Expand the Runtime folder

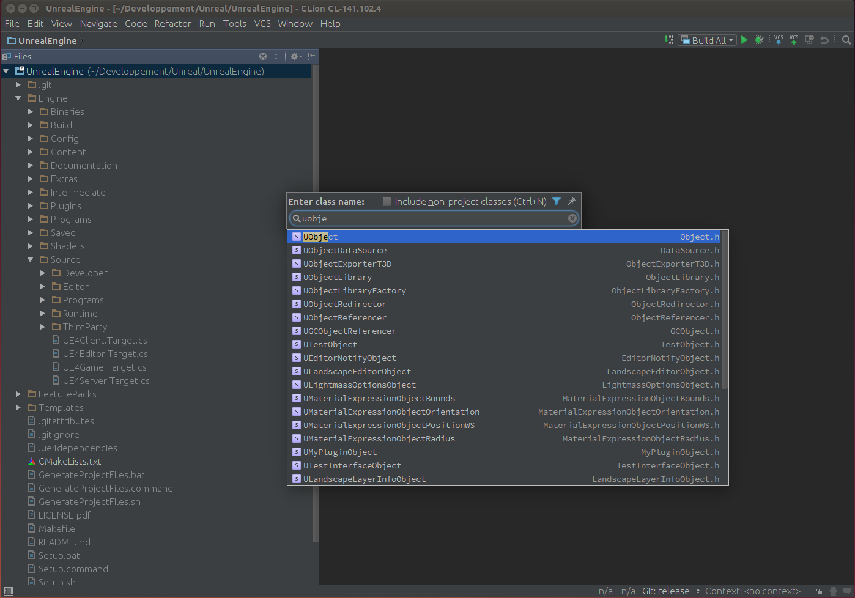(43, 314)
